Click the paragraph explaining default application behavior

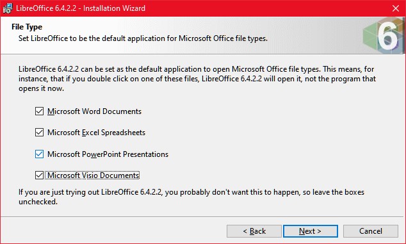pyautogui.click(x=197, y=79)
